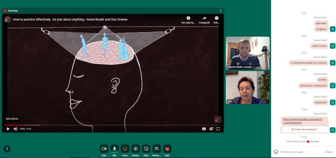This screenshot has width=336, height=158.
Task: Click the G avatar next to 'short notice'
Action: [333, 46]
